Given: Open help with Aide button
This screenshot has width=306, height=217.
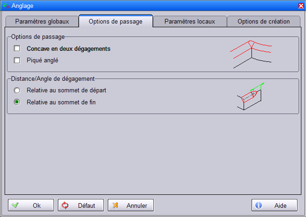Looking at the screenshot, I should tap(275, 205).
